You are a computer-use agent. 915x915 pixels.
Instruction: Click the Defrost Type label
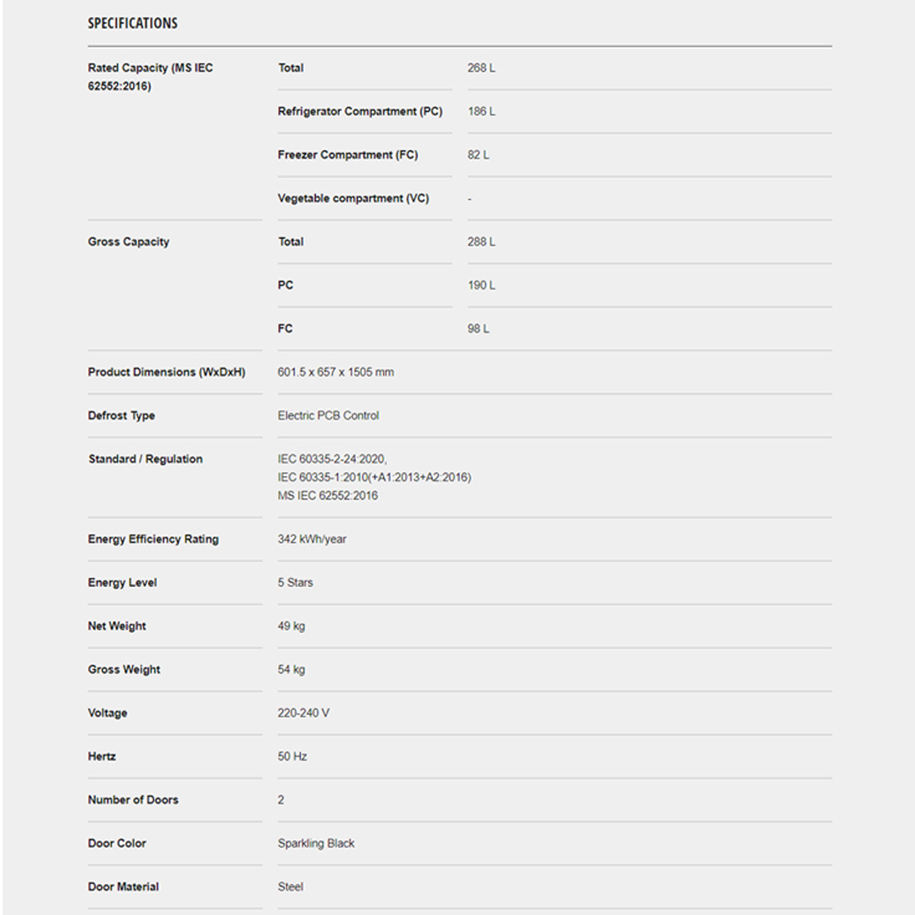pos(121,415)
